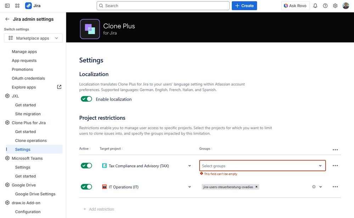Image resolution: width=354 pixels, height=218 pixels.
Task: Open Clone operations in the sidebar
Action: pos(31,141)
